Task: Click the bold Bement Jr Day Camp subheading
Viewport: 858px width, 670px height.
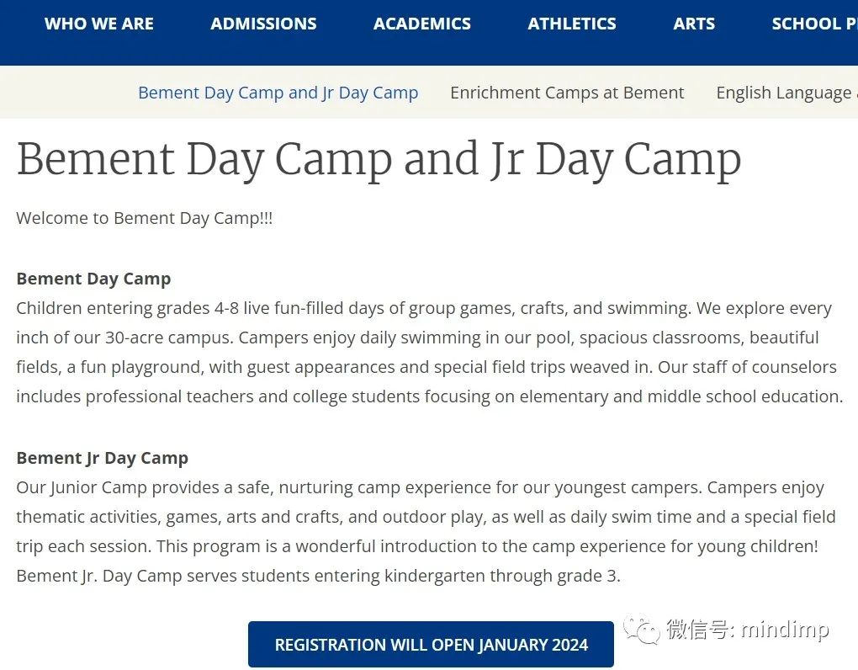Action: (x=102, y=458)
